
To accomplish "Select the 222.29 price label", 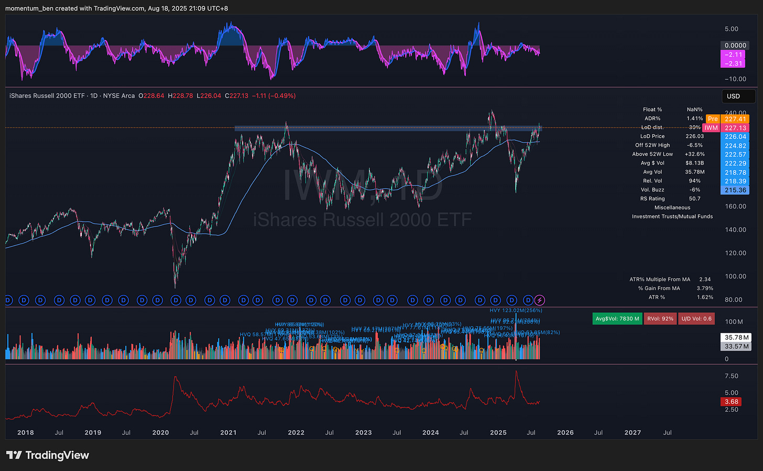I will click(735, 163).
